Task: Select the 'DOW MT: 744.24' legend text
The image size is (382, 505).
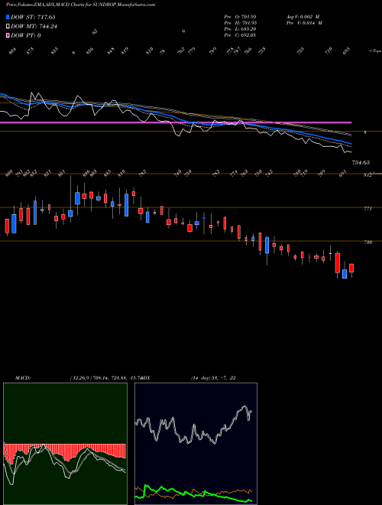Action: pos(34,27)
